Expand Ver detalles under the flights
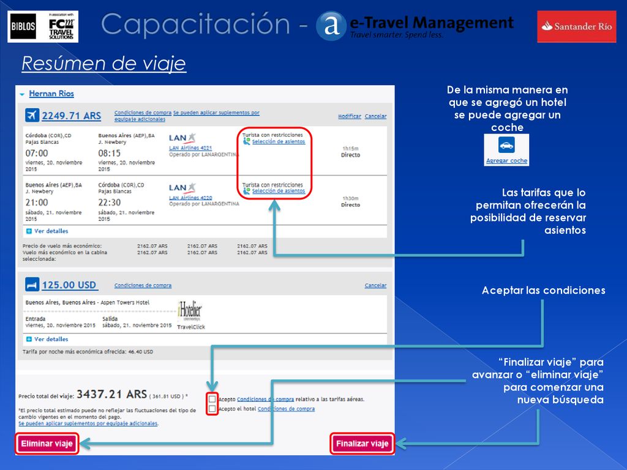The width and height of the screenshot is (627, 470). [x=47, y=231]
